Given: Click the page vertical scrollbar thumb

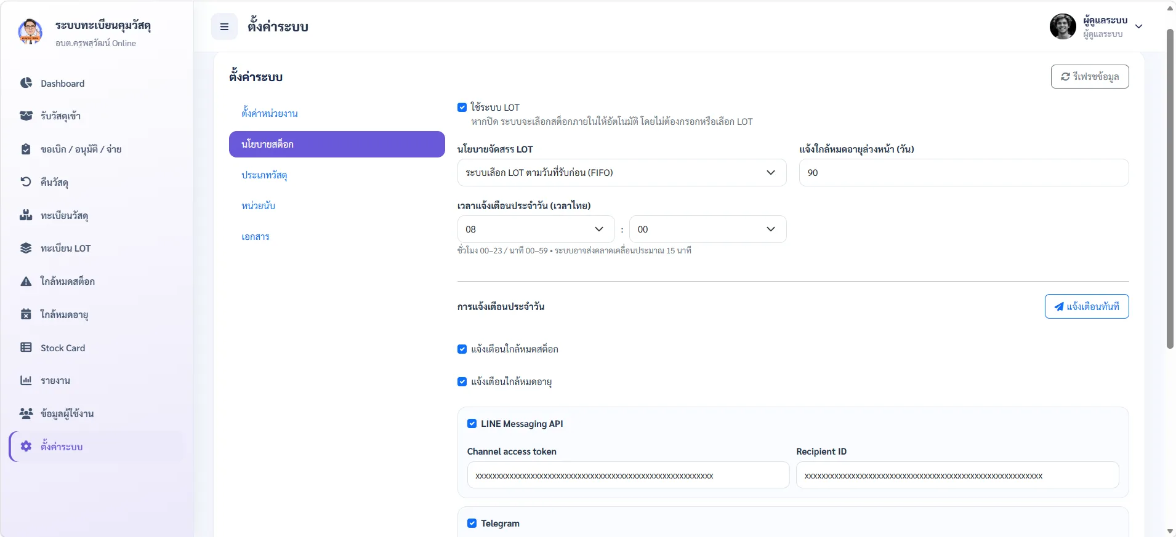Looking at the screenshot, I should 1170,188.
